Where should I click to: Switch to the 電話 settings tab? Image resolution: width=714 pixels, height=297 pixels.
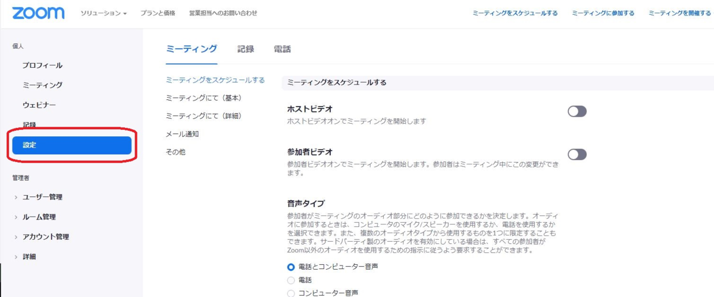[282, 49]
